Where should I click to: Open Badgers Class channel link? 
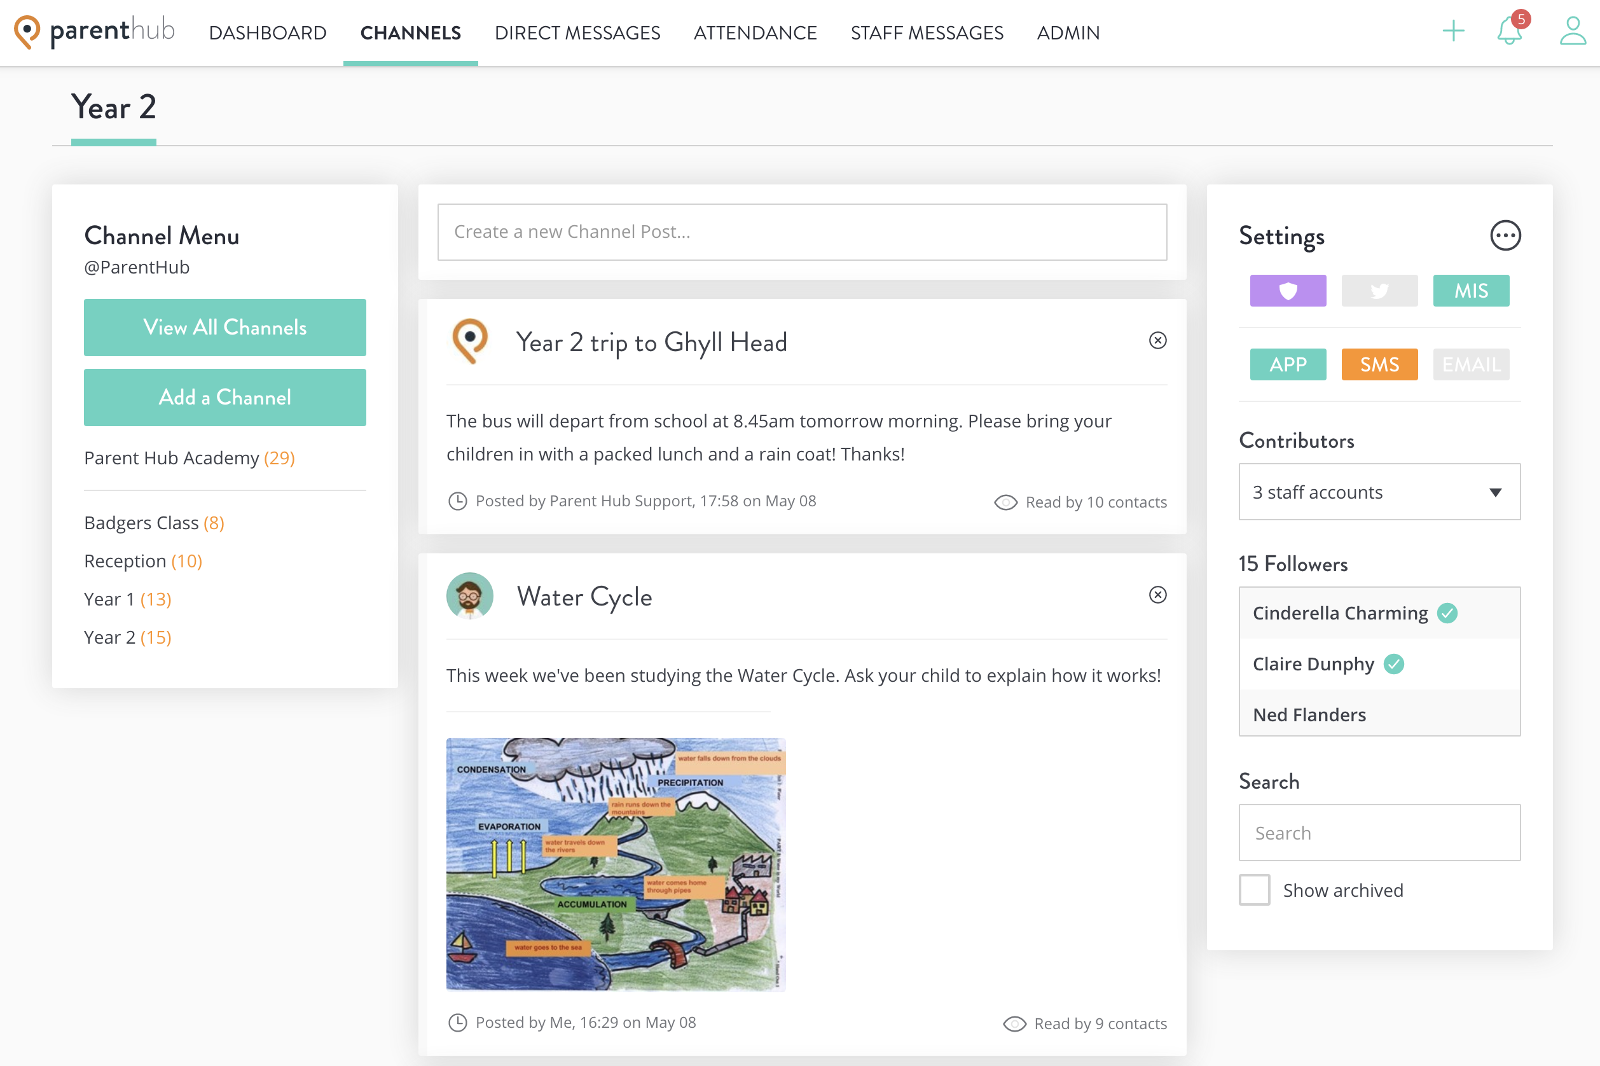pyautogui.click(x=155, y=523)
